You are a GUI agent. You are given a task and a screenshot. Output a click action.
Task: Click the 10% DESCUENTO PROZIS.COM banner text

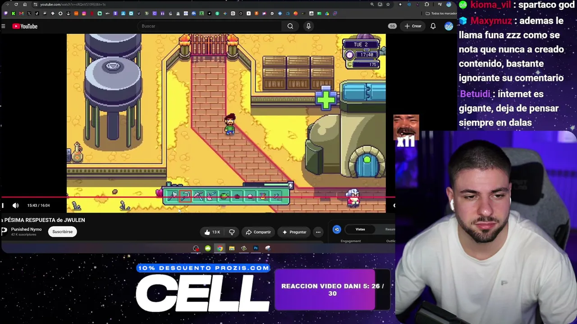click(203, 268)
